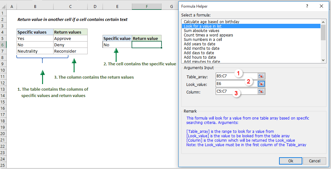Viewport: 331px width, 169px height.
Task: Select 'Add hours to date' formula
Action: (251, 57)
